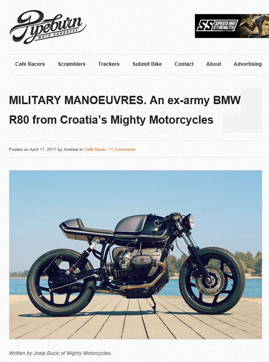Screen dimensions: 269x362
Task: Click the Pipeburn Moto Goodness logo
Action: (48, 27)
